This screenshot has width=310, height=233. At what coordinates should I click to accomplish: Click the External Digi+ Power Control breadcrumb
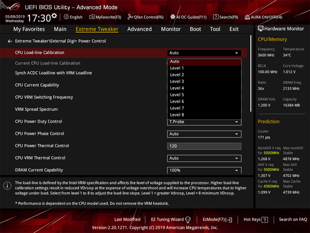tap(78, 41)
